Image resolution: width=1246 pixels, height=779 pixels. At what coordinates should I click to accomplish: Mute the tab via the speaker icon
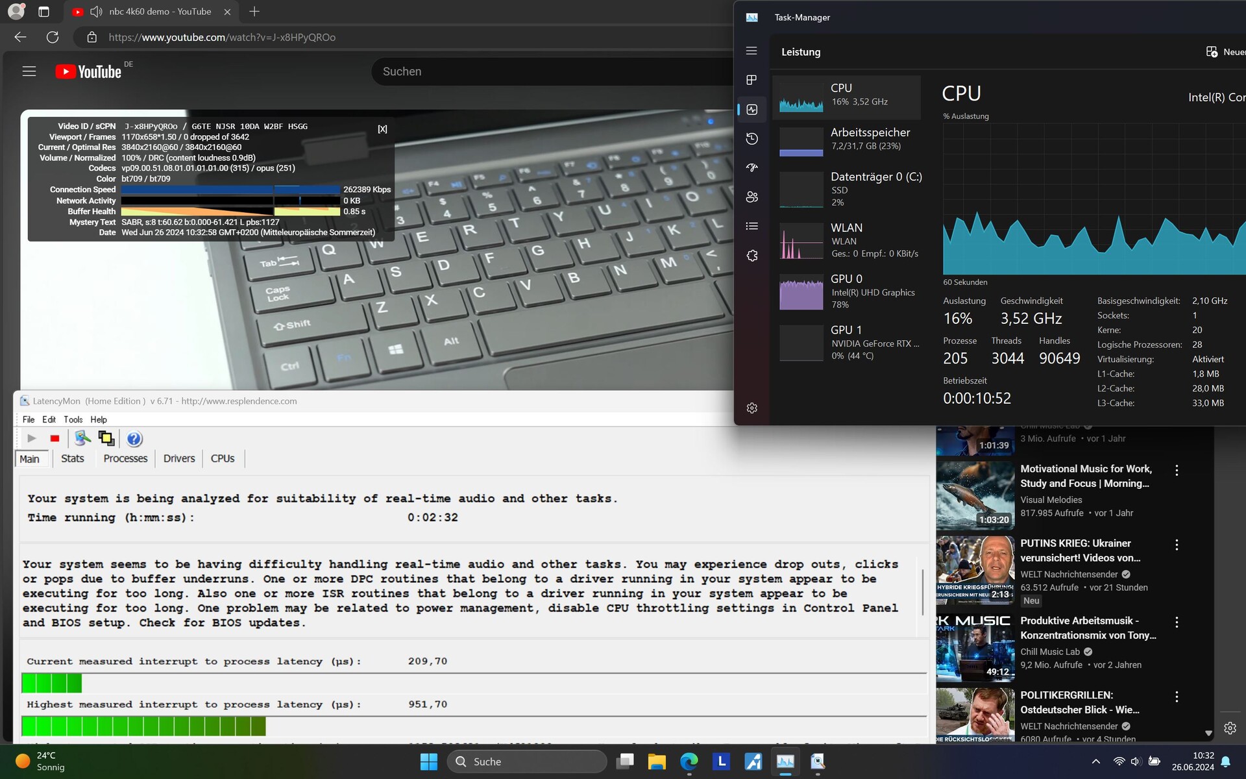(96, 12)
